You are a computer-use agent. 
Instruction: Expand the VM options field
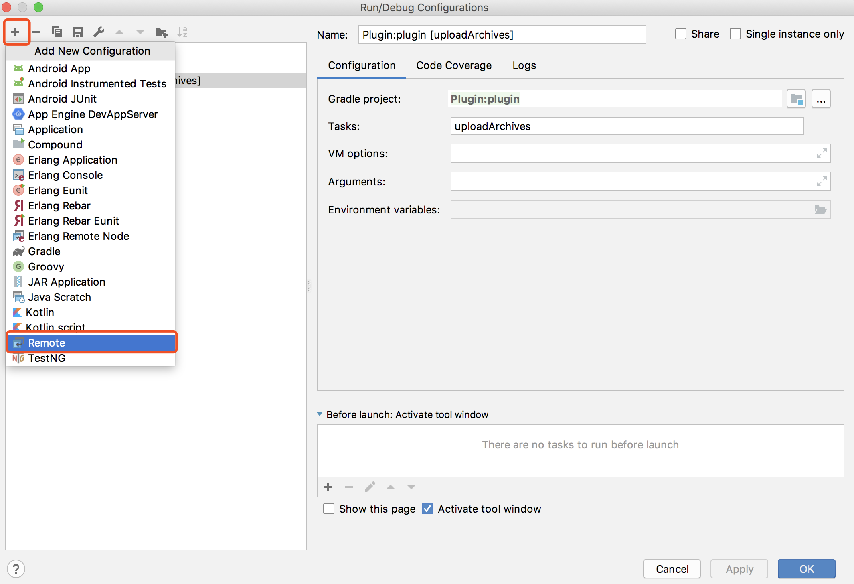822,154
